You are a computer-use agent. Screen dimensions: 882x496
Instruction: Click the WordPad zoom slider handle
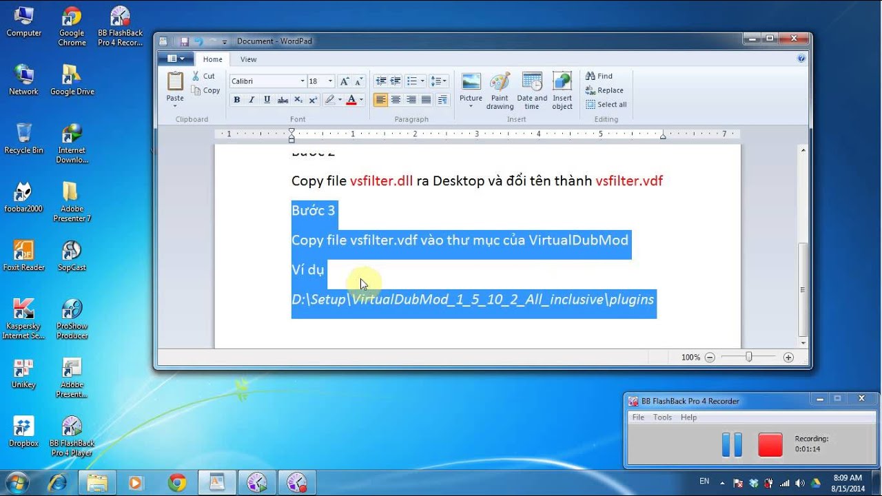coord(749,357)
